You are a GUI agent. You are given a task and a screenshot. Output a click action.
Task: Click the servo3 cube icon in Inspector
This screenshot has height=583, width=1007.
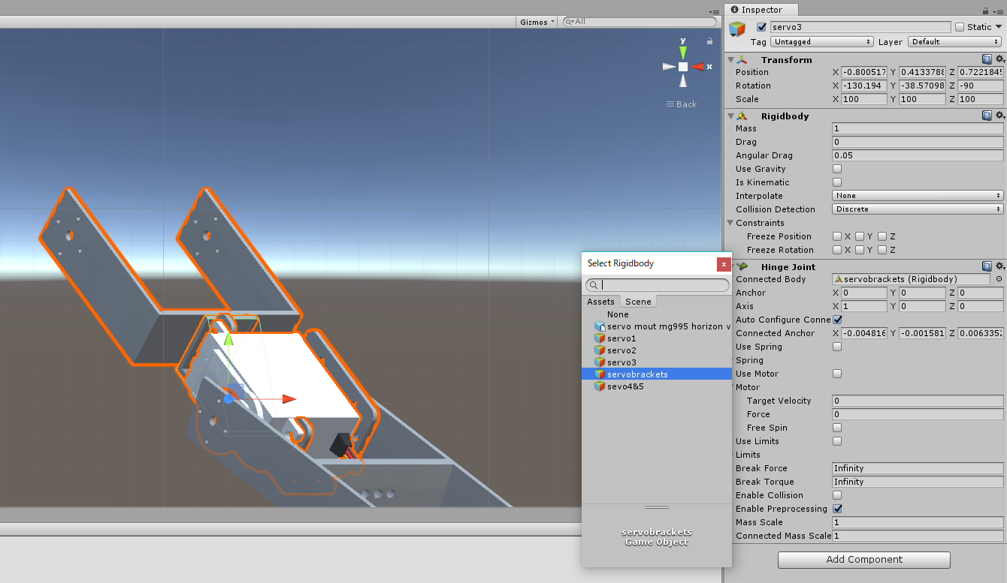(x=736, y=30)
